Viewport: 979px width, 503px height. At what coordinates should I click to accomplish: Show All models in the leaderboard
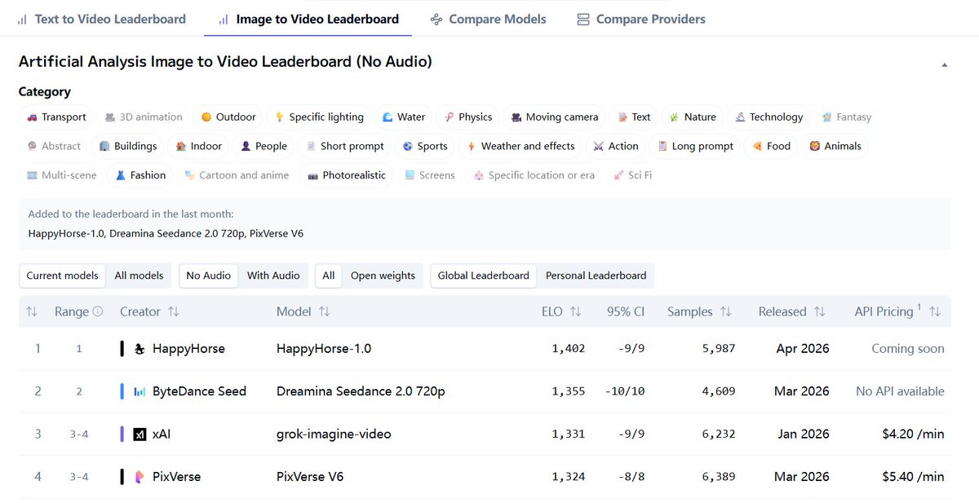139,276
